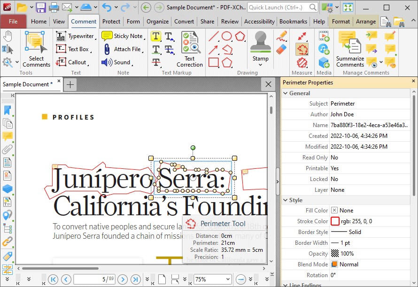The height and width of the screenshot is (287, 418).
Task: Open Blend Mode Normal dropdown
Action: 370,264
